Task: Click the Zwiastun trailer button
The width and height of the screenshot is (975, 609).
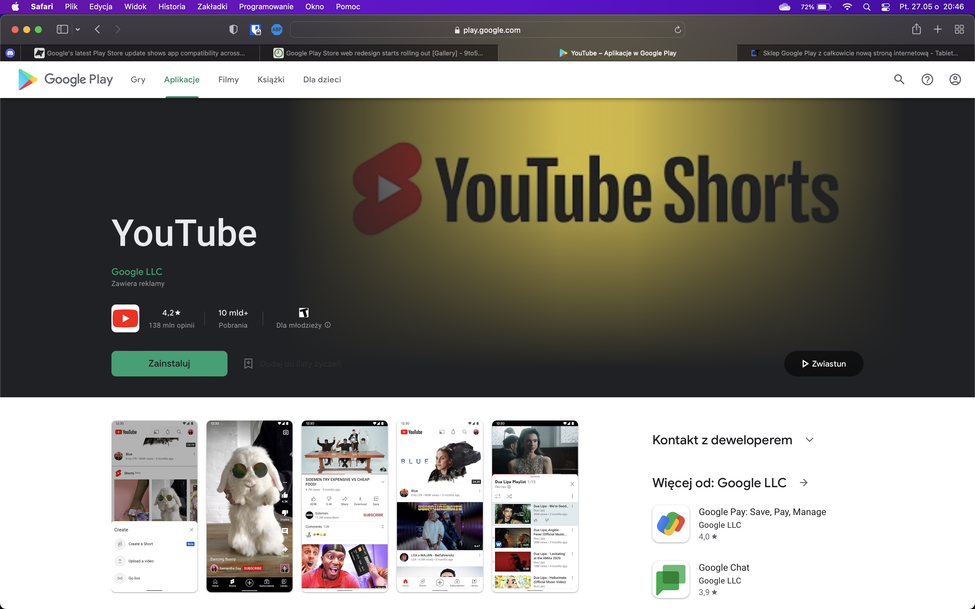Action: click(824, 363)
